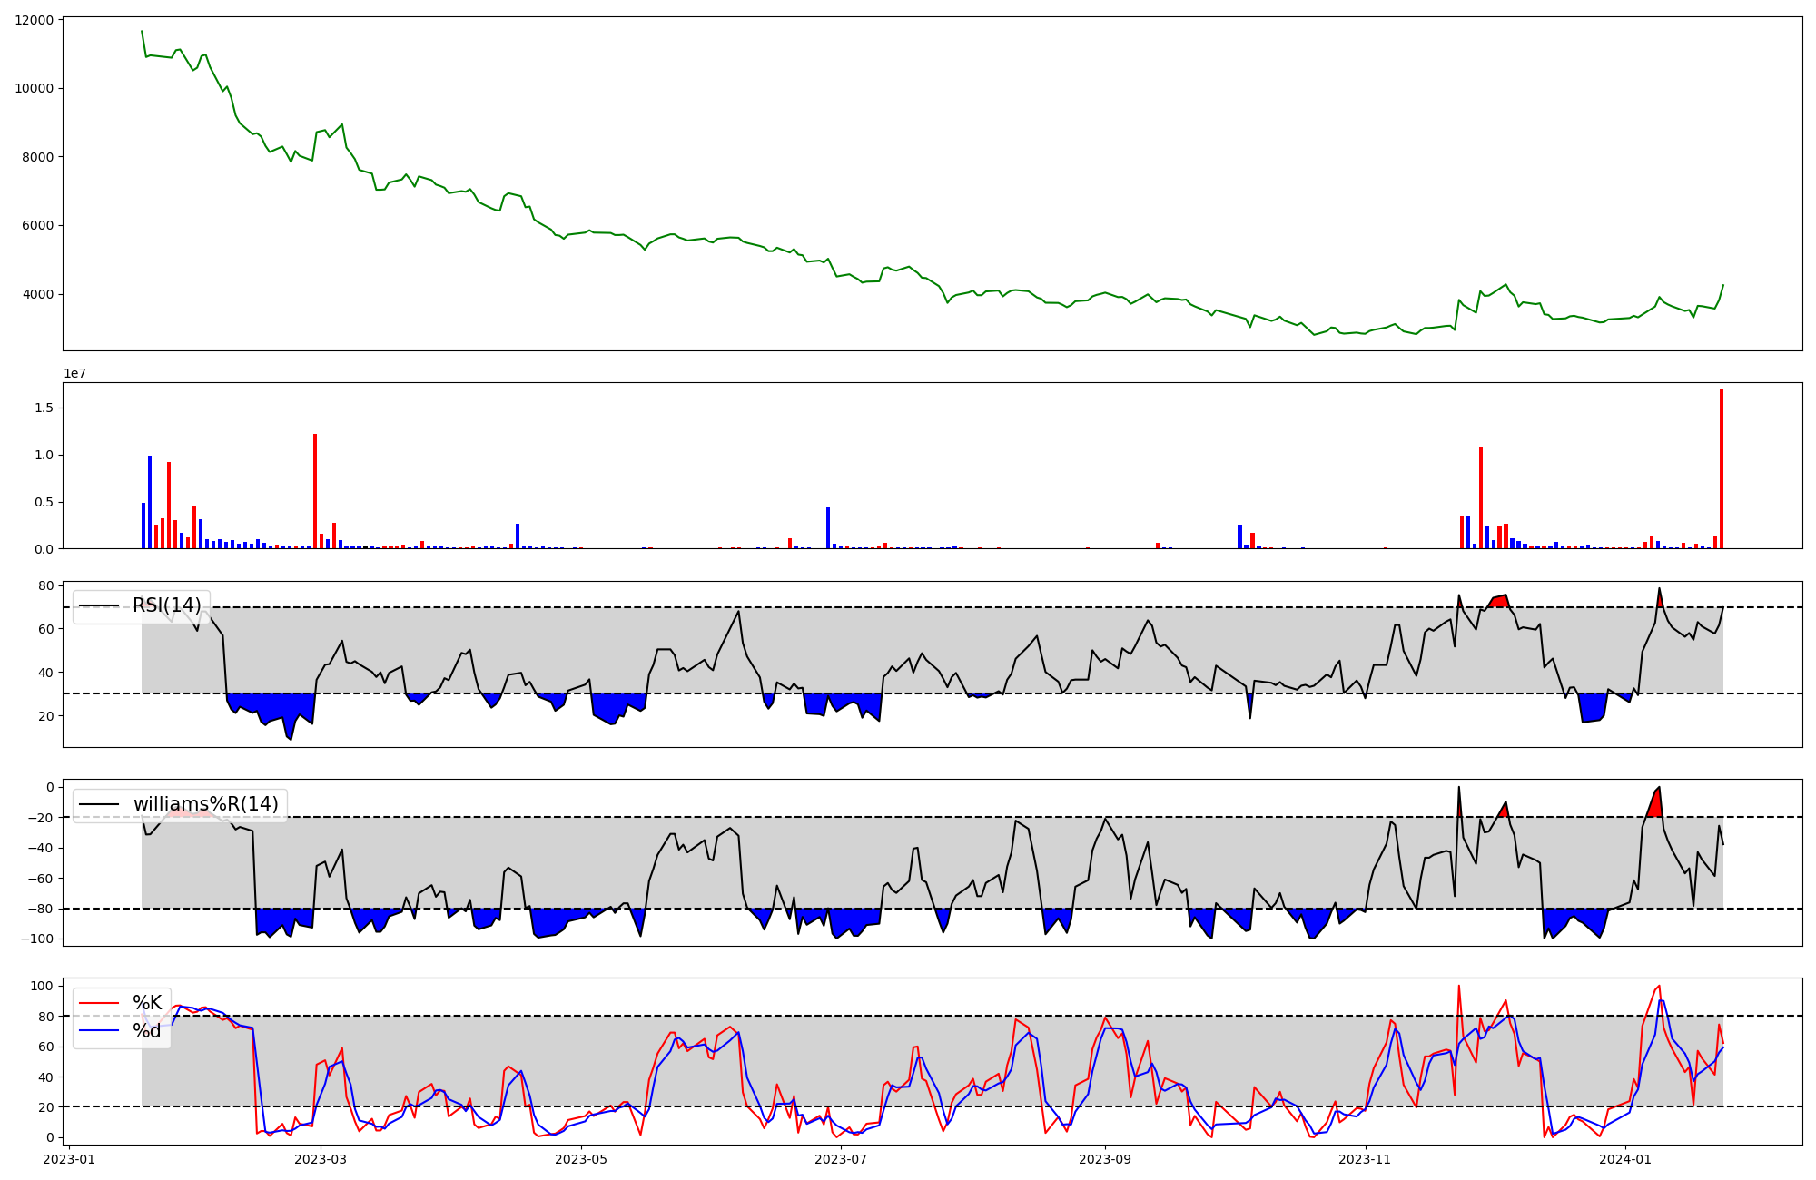Click the 100 tick on stochastic axis
This screenshot has height=1180, width=1816.
coord(42,986)
